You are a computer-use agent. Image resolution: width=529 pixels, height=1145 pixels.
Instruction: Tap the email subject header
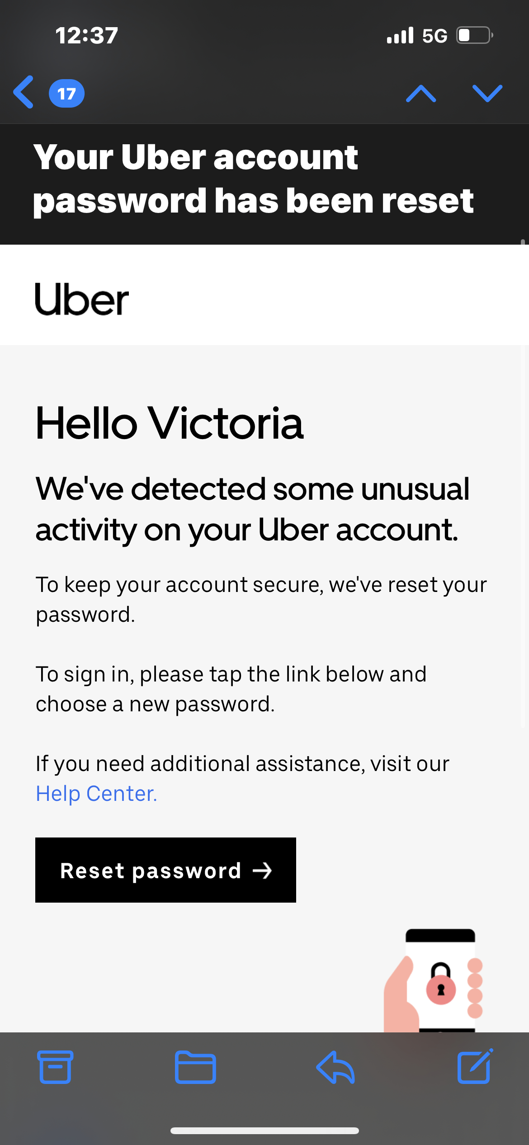(x=253, y=179)
